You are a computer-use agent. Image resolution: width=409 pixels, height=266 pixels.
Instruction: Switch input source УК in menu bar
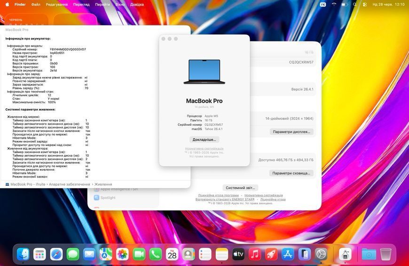323,4
